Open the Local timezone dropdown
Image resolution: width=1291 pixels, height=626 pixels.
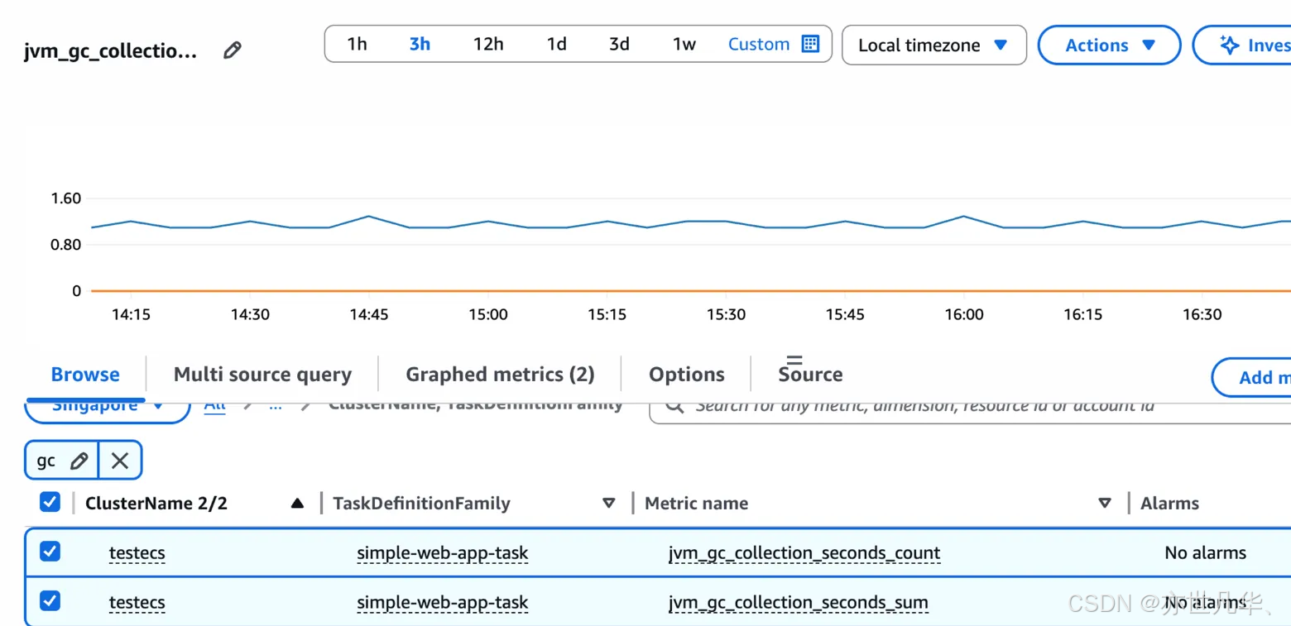(933, 45)
